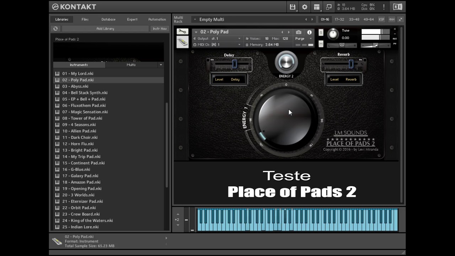Click the Add Library button
The image size is (455, 256).
click(x=105, y=29)
